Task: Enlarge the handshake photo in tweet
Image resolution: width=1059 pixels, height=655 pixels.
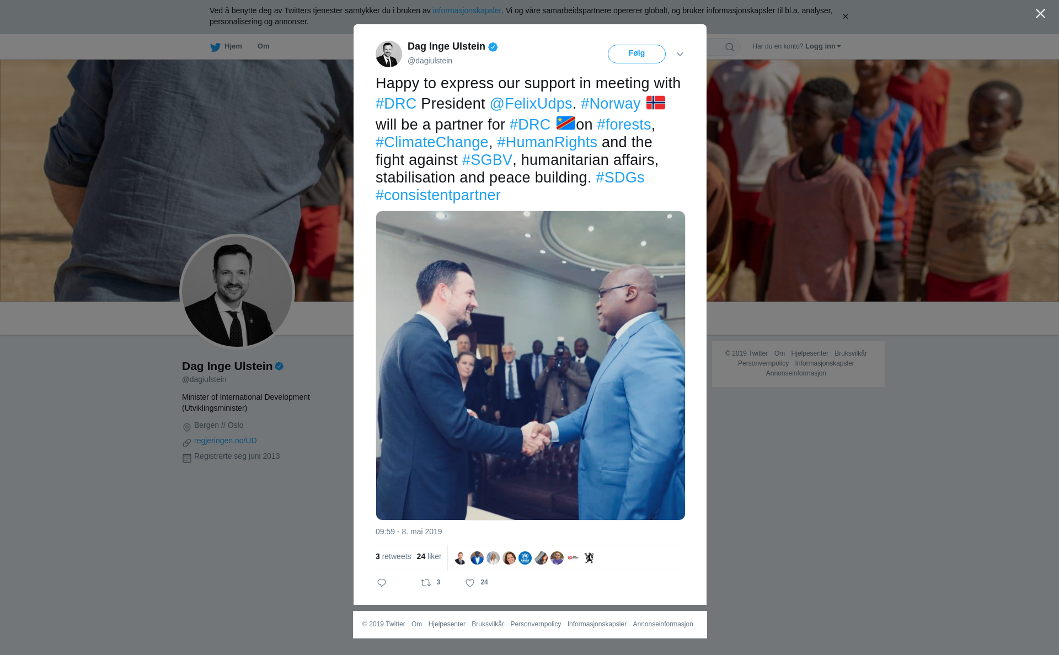Action: pyautogui.click(x=531, y=366)
